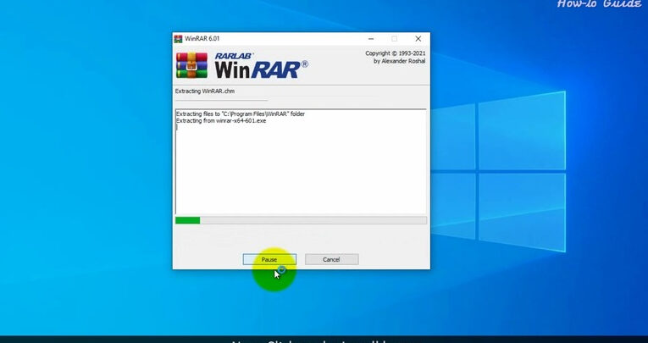Click the blank area inside the log box
The image size is (648, 343).
tap(301, 169)
